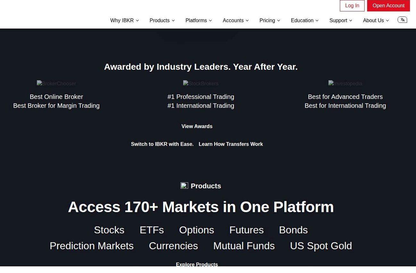Open the About Us menu

[376, 20]
